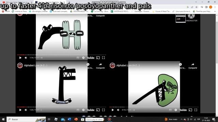Open the orange profile avatar
The height and width of the screenshot is (122, 218).
(x=211, y=7)
